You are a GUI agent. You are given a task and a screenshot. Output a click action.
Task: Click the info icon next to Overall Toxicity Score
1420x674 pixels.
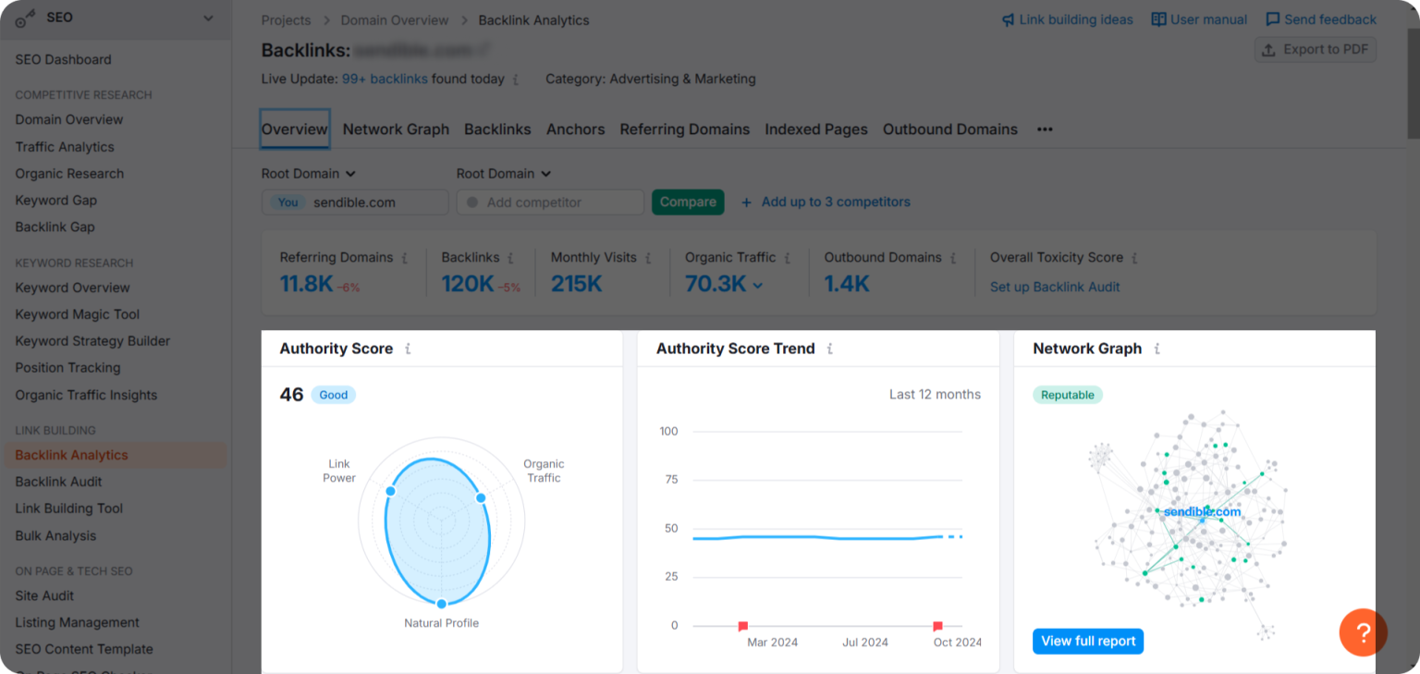pyautogui.click(x=1134, y=258)
